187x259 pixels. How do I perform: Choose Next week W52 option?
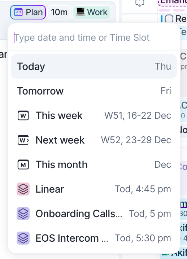tap(94, 140)
